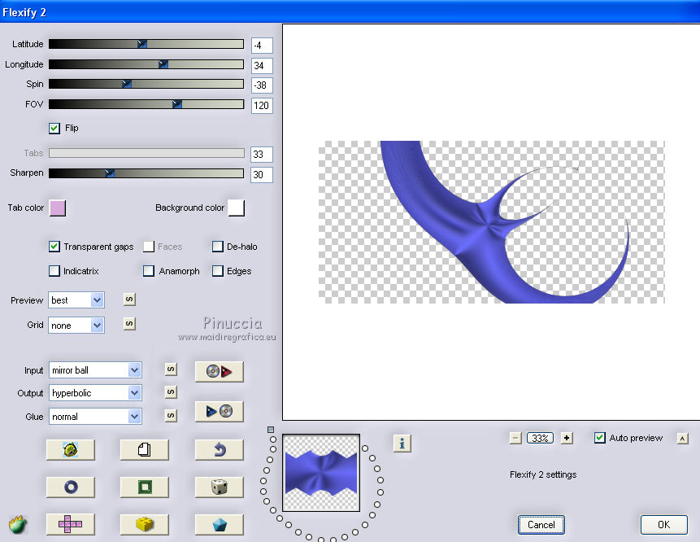Click the Latitude slider handle
This screenshot has width=700, height=542.
coord(142,44)
